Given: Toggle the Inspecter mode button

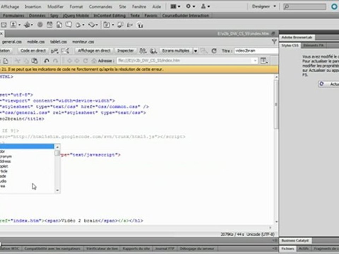Looking at the screenshot, I should (x=125, y=51).
